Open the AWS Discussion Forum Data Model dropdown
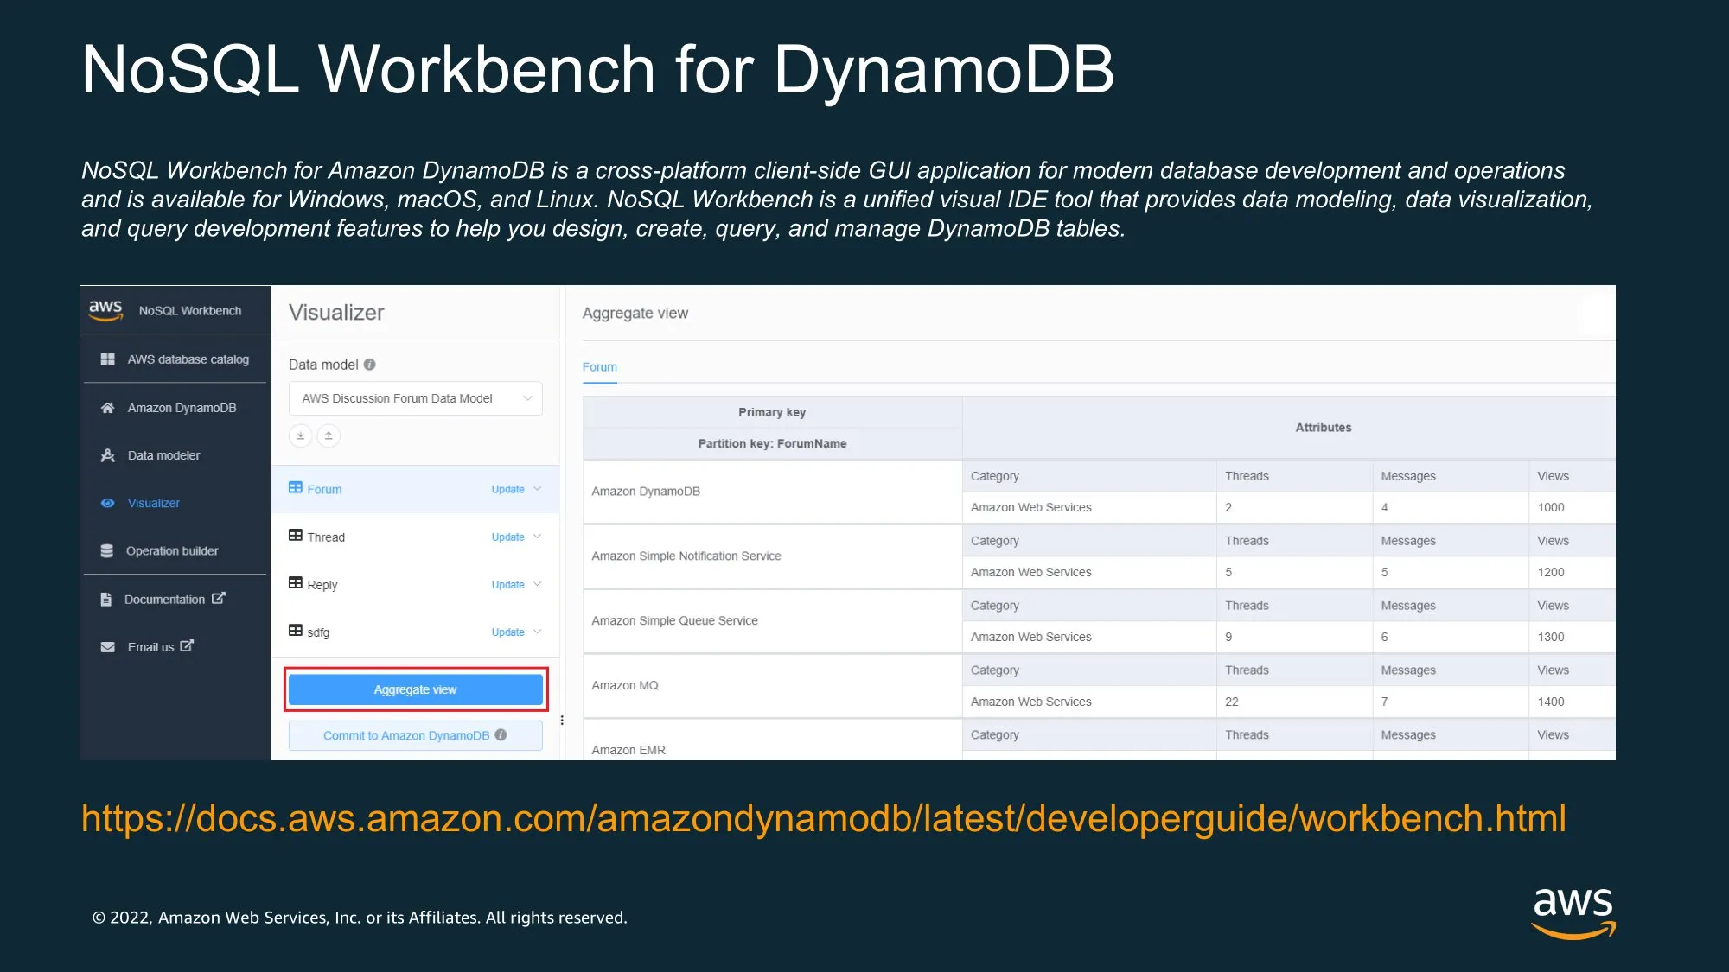Screen dimensions: 1729x972 [415, 398]
